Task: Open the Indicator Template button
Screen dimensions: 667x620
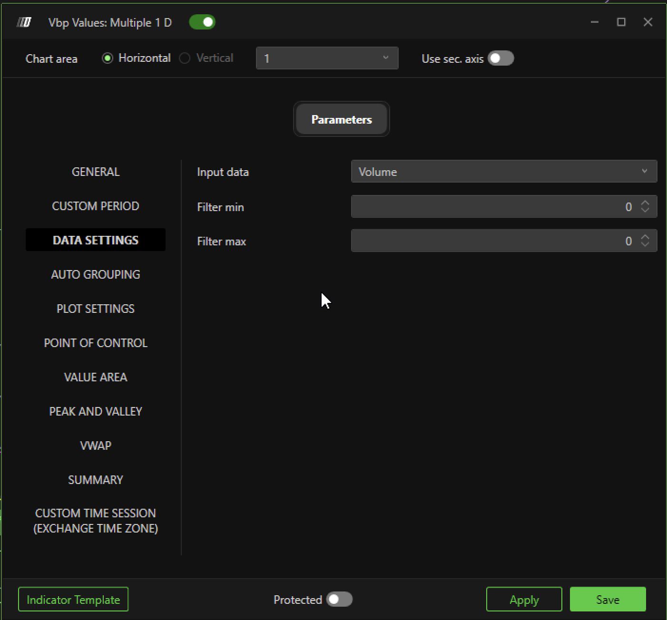Action: 73,600
